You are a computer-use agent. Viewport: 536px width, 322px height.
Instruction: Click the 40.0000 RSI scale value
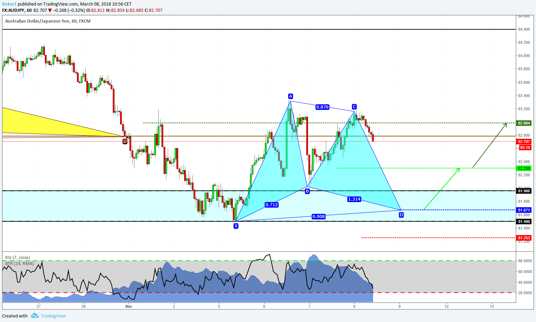point(525,282)
